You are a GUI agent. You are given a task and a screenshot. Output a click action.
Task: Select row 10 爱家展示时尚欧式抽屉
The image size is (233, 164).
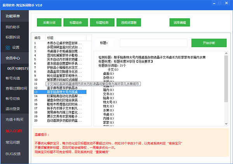60,80
